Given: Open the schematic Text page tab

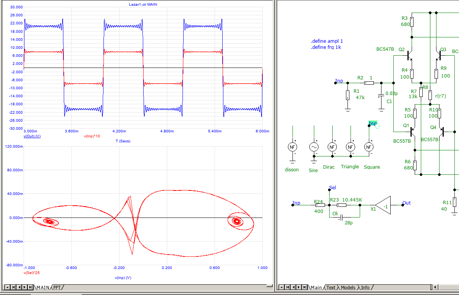Looking at the screenshot, I should 331,287.
